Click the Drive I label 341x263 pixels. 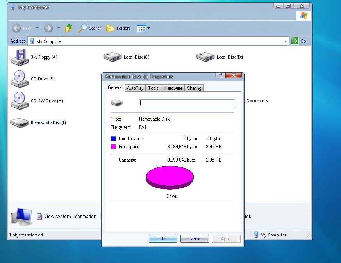click(173, 196)
